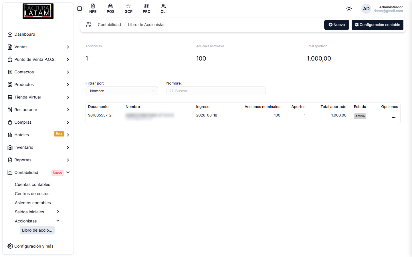Collapse the Contabilidad menu
412x257 pixels.
(x=38, y=172)
